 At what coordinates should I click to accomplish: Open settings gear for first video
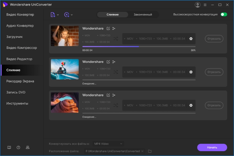pos(191,39)
